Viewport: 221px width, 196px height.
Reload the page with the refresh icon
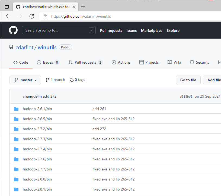click(32, 16)
